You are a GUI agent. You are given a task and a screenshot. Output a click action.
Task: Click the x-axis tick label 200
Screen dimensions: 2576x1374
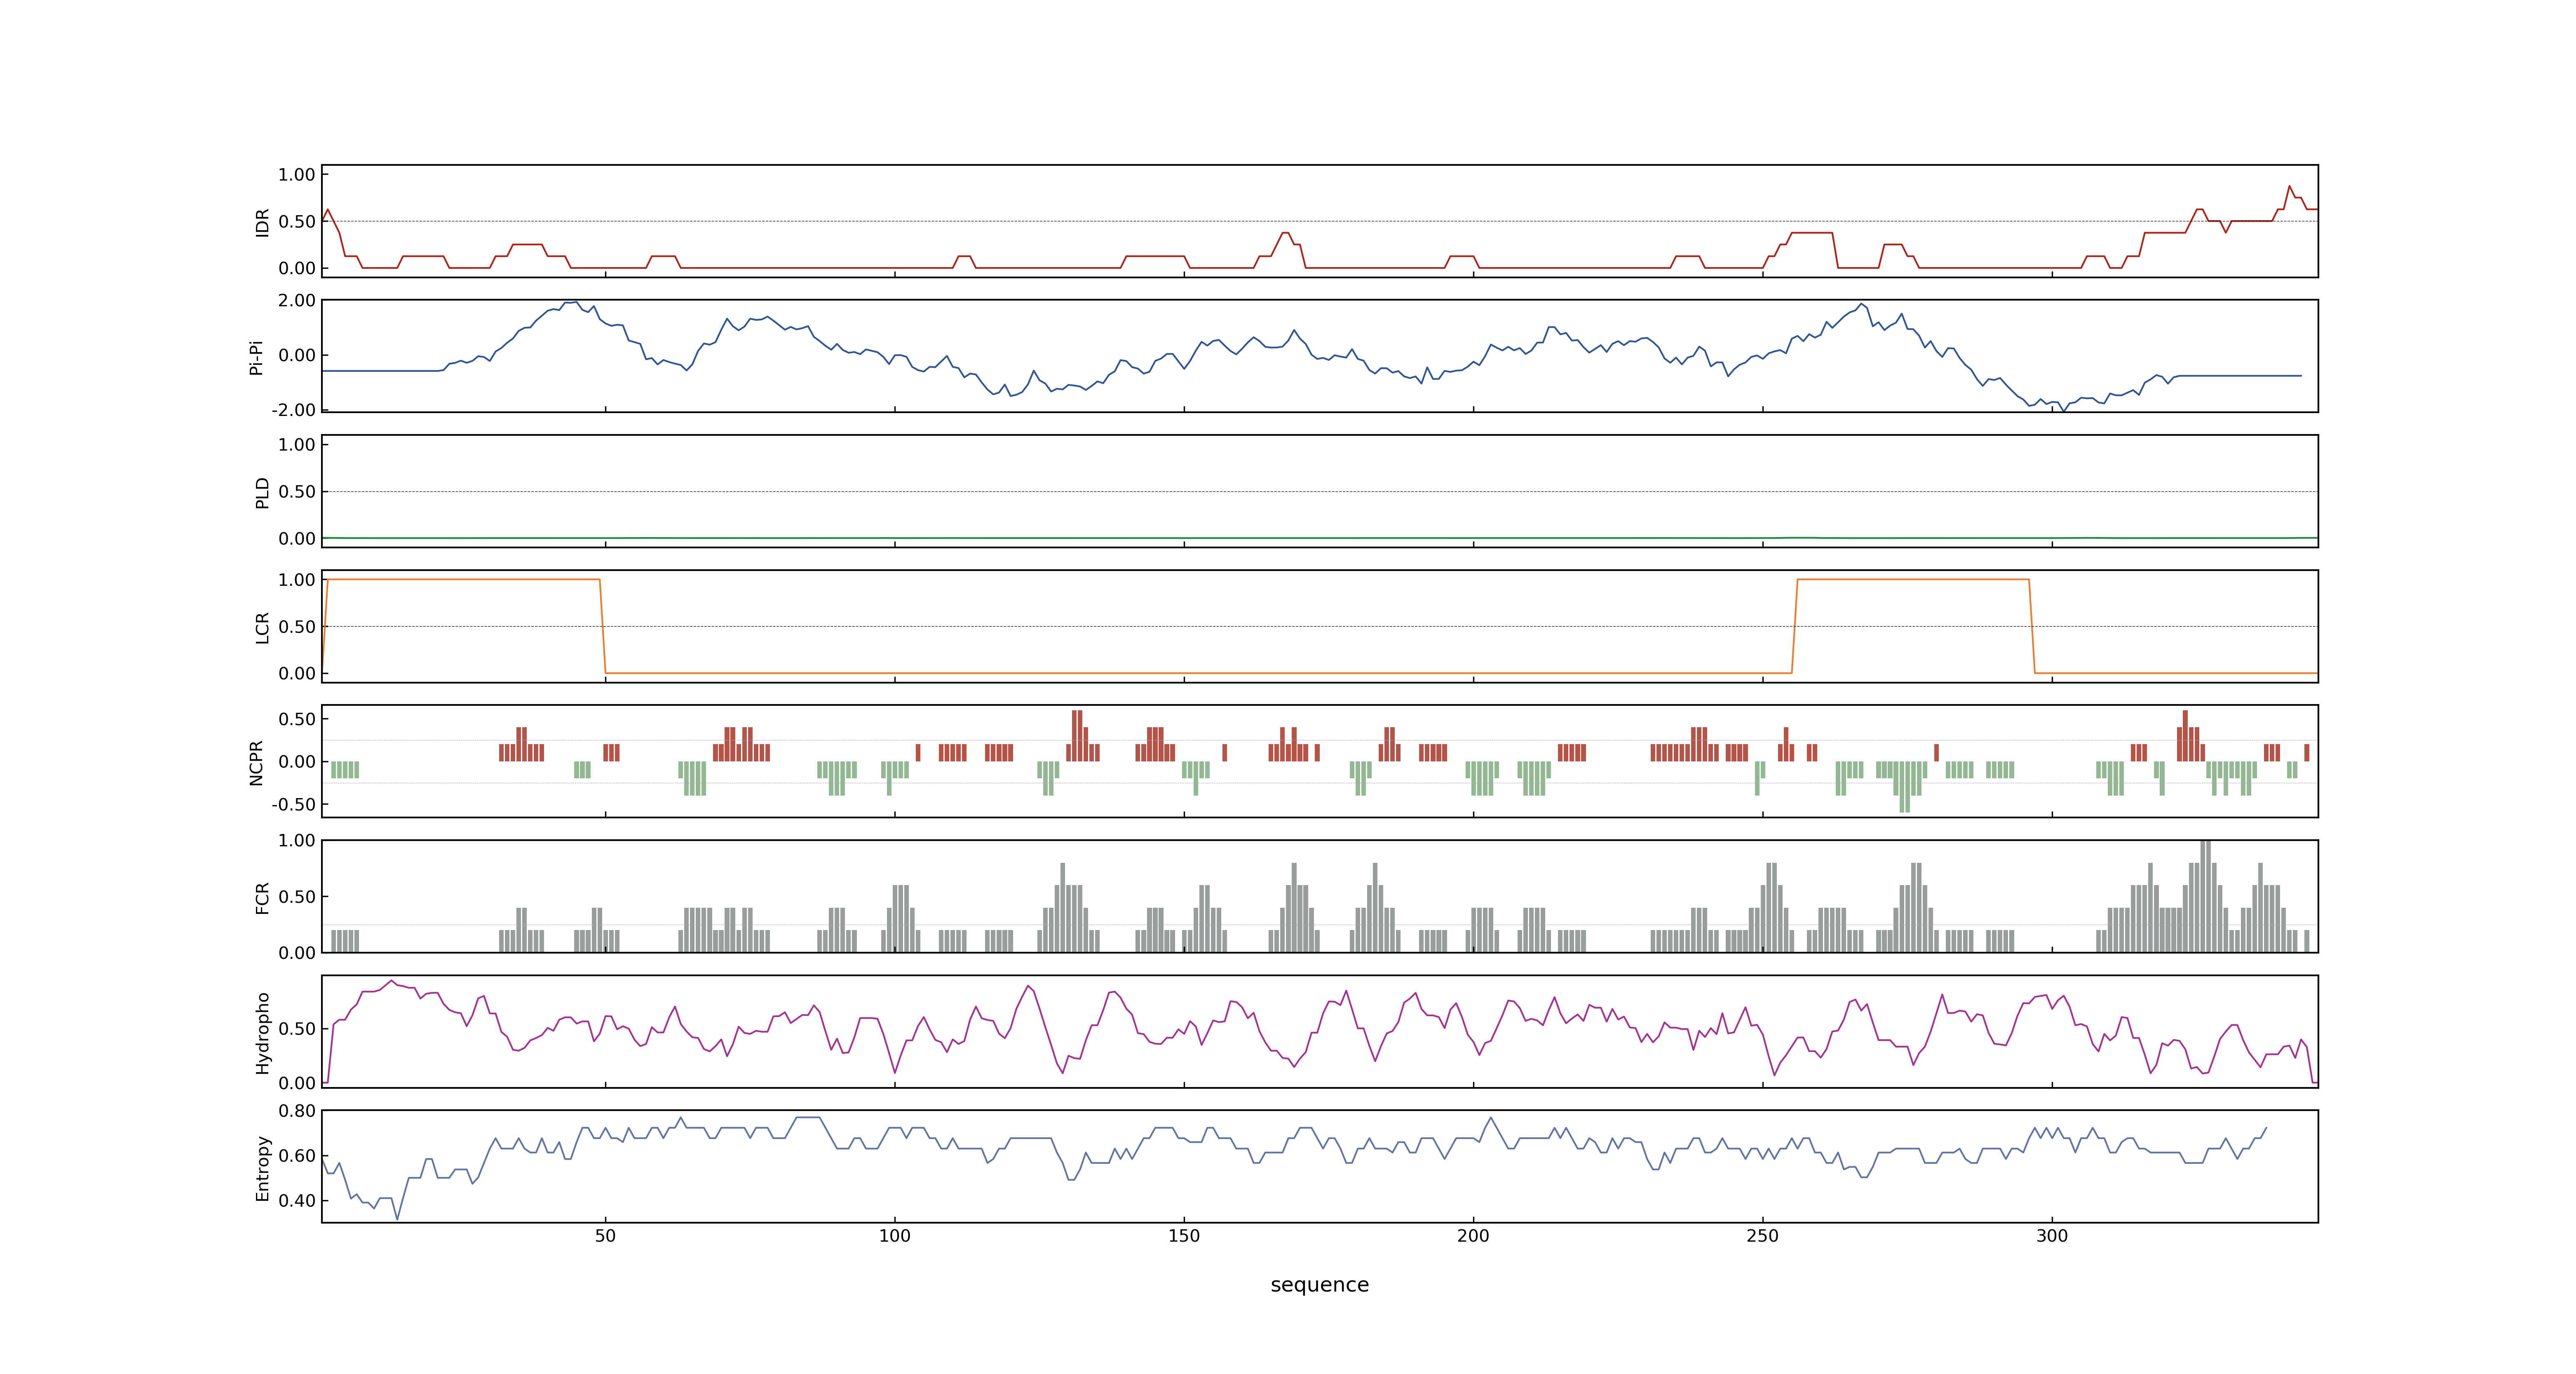click(1473, 1236)
